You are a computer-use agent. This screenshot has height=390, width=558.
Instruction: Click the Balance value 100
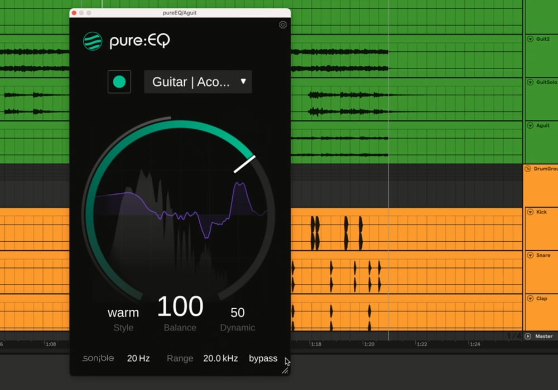coord(180,306)
